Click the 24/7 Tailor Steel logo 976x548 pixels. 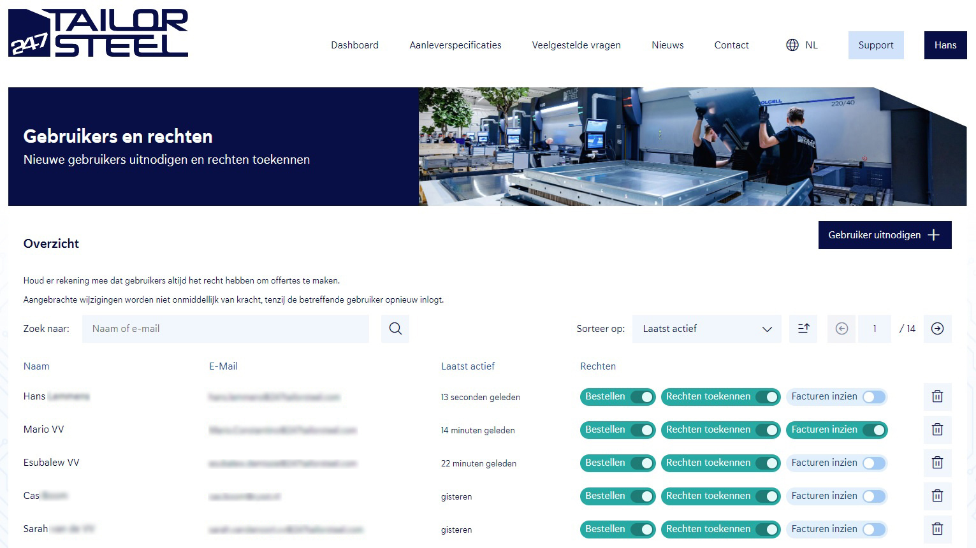[99, 33]
